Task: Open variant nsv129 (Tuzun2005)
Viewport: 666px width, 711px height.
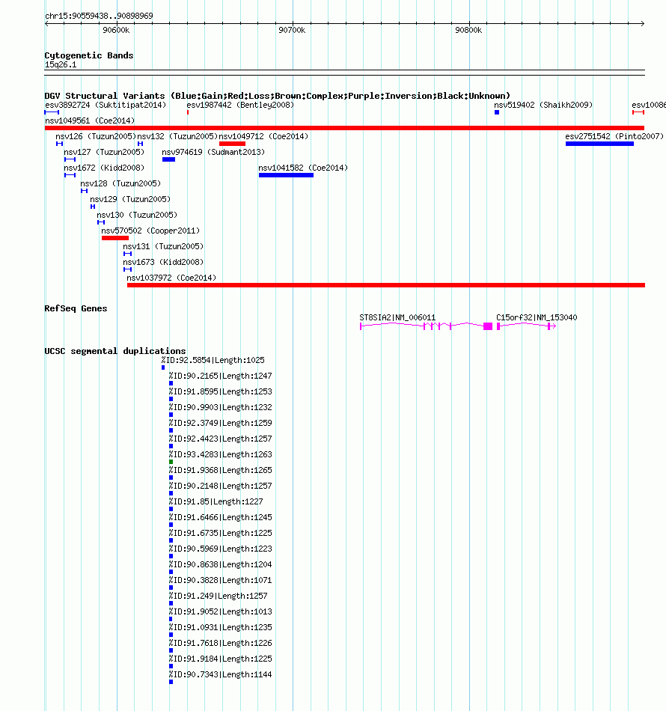Action: pyautogui.click(x=130, y=200)
